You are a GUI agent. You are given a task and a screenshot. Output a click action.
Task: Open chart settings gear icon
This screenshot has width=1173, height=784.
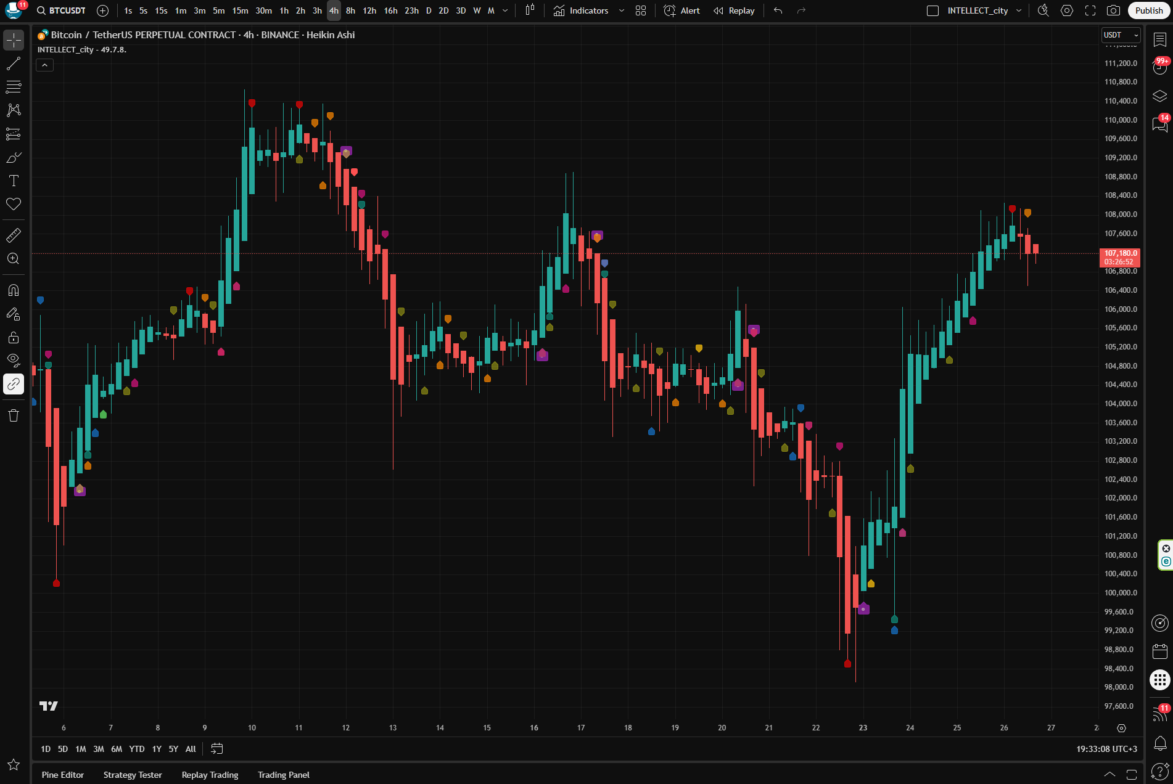coord(1067,10)
